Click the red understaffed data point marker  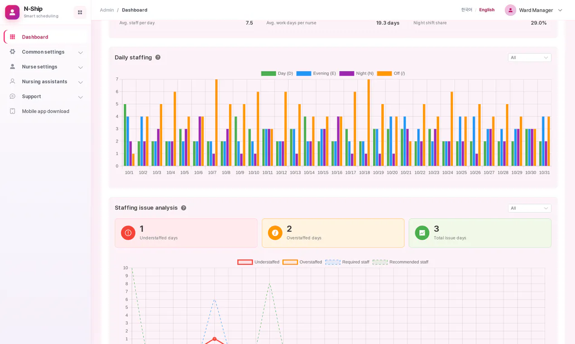[x=215, y=339]
